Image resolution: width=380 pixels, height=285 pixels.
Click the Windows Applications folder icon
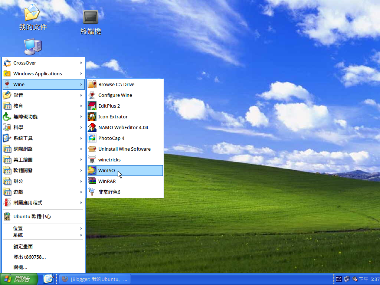[7, 74]
